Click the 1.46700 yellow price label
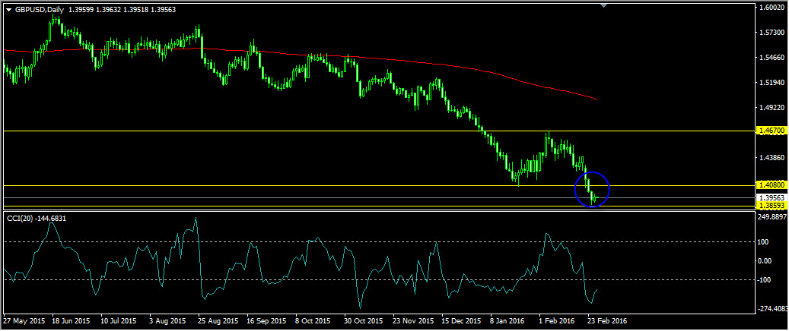This screenshot has width=789, height=331. (772, 131)
